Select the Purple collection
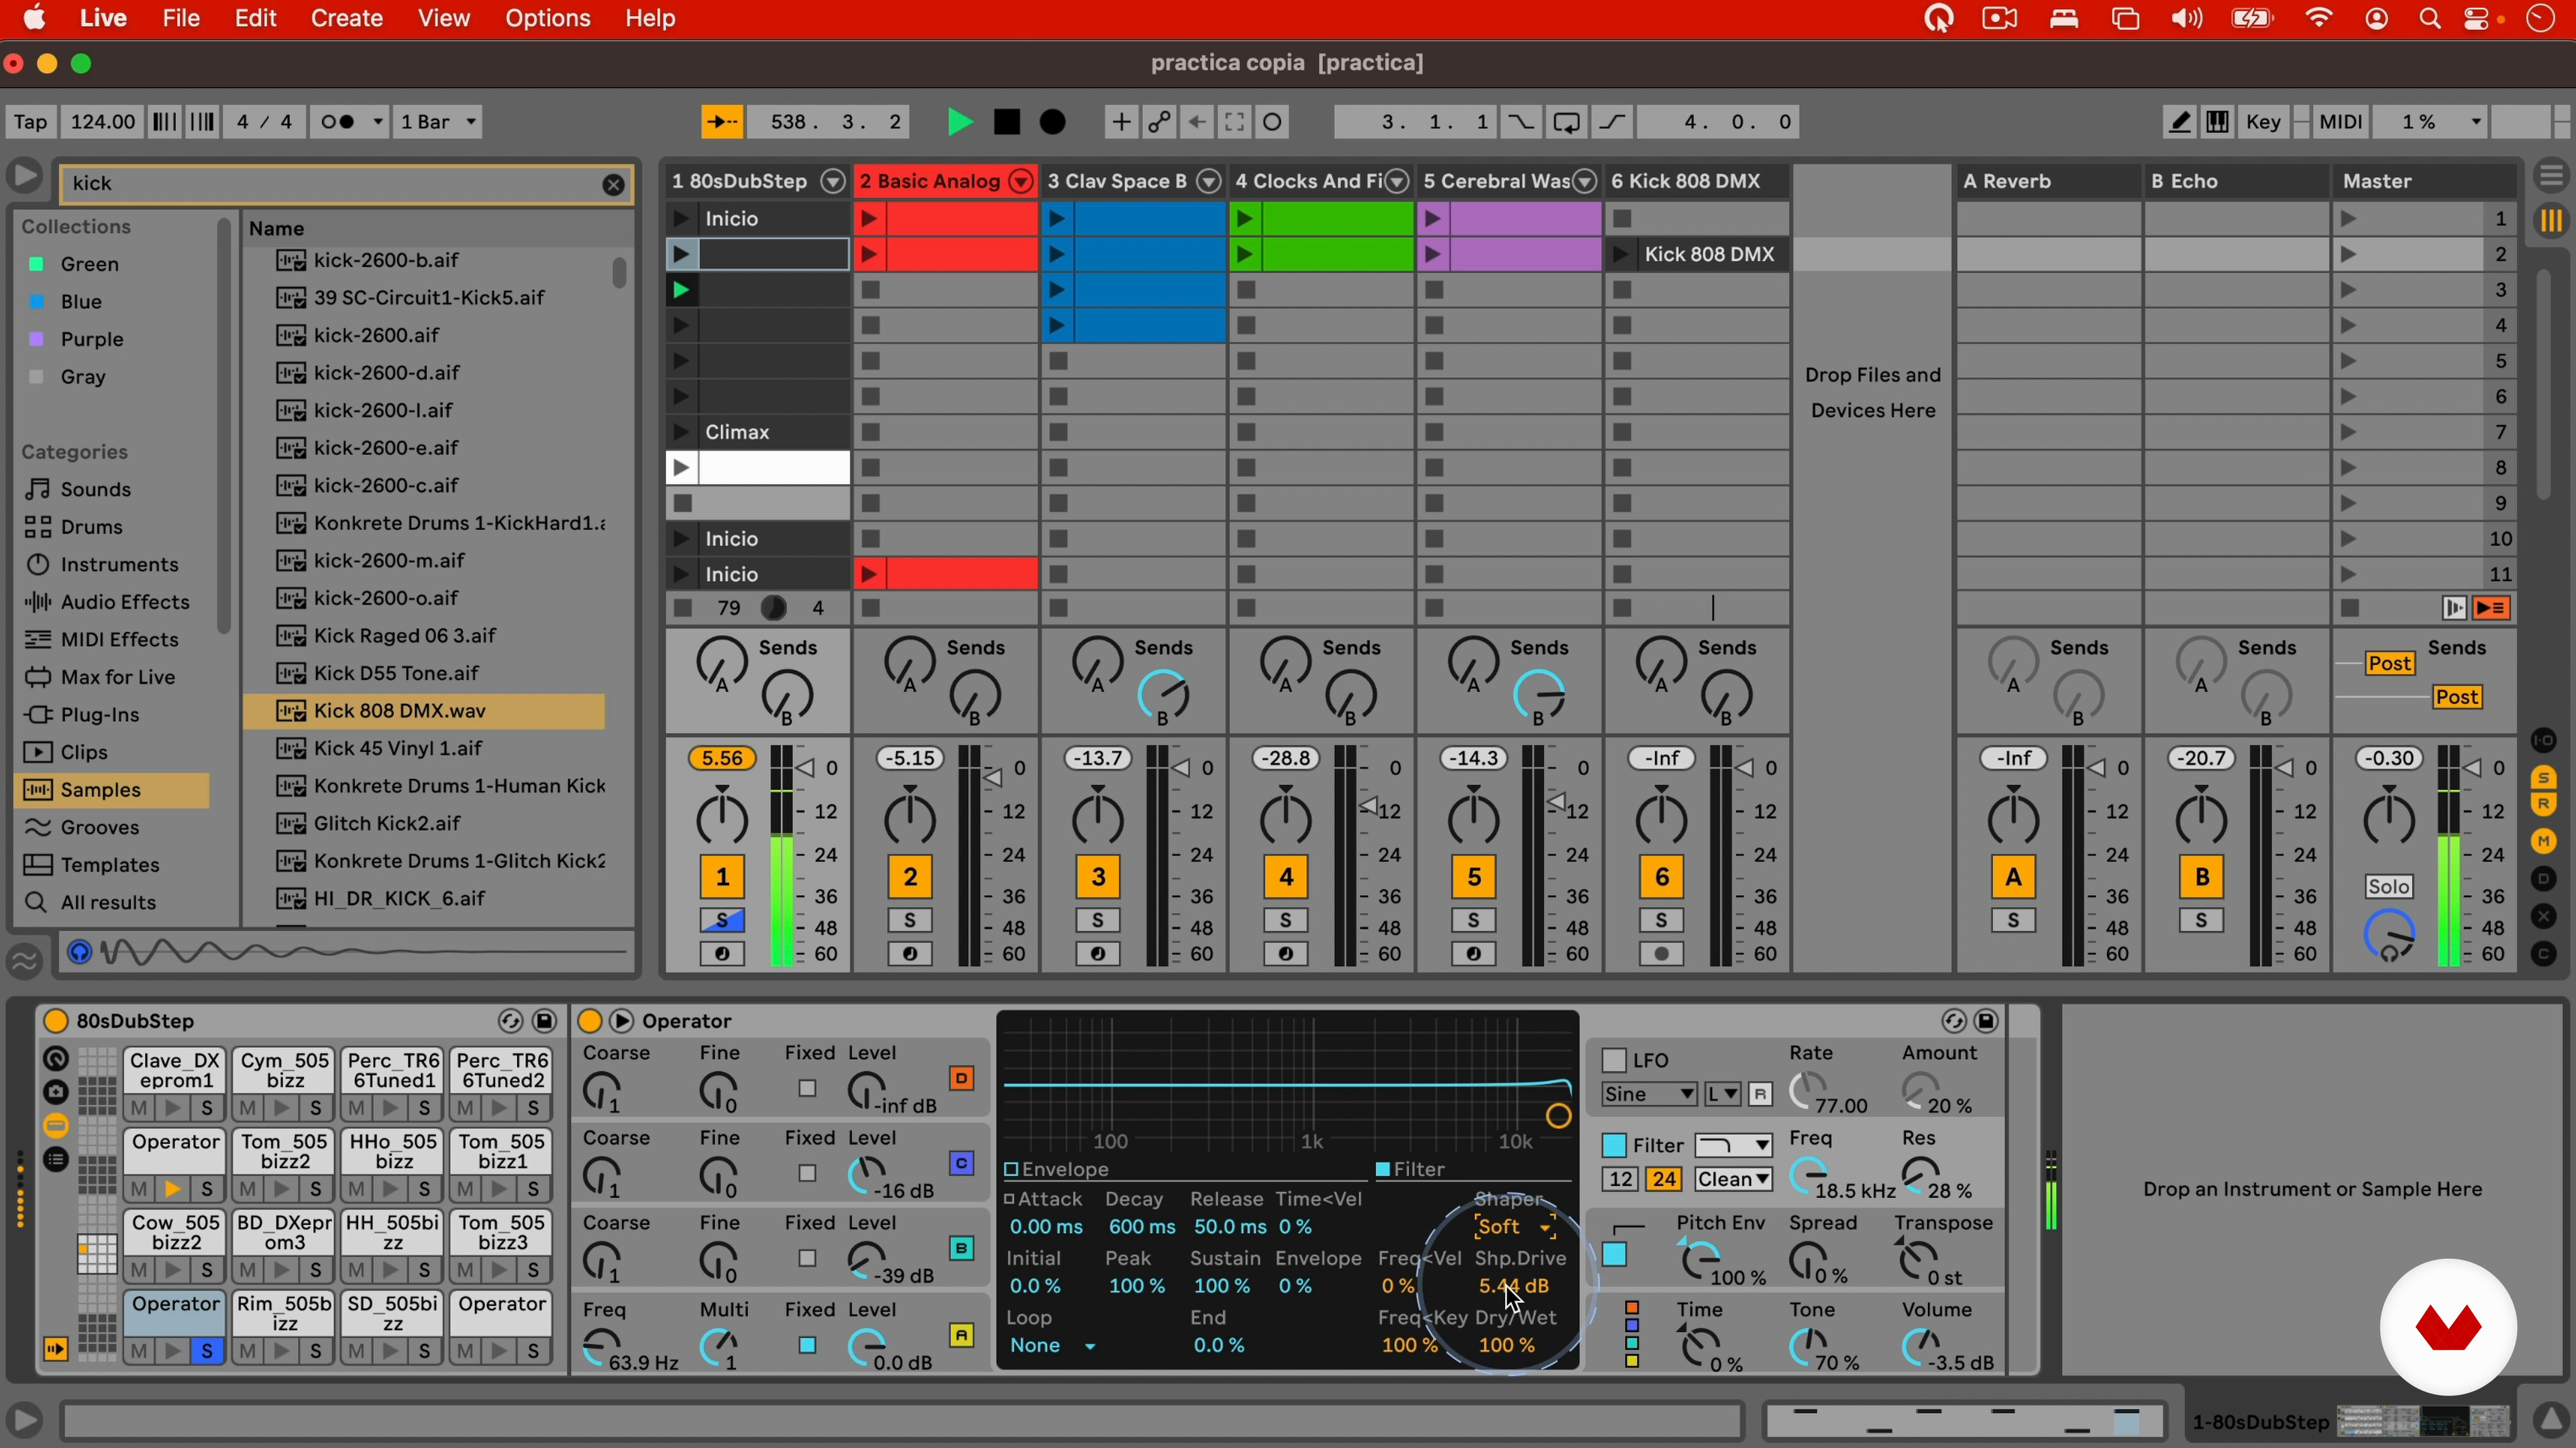 91,339
